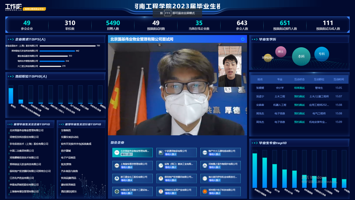The width and height of the screenshot is (355, 200).
Task: Click the GOWORK.LA logo at top left
Action: pos(13,7)
